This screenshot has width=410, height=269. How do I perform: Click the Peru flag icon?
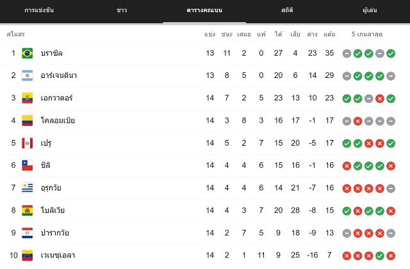pyautogui.click(x=27, y=143)
